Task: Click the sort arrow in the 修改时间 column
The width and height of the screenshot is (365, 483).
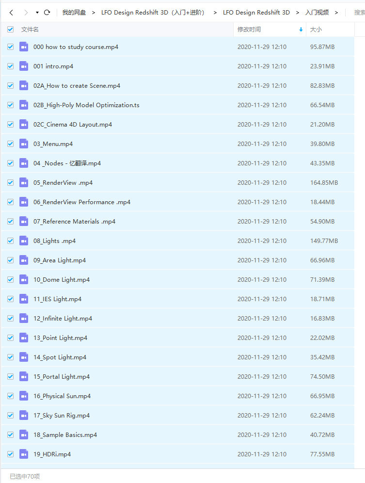Action: tap(301, 30)
